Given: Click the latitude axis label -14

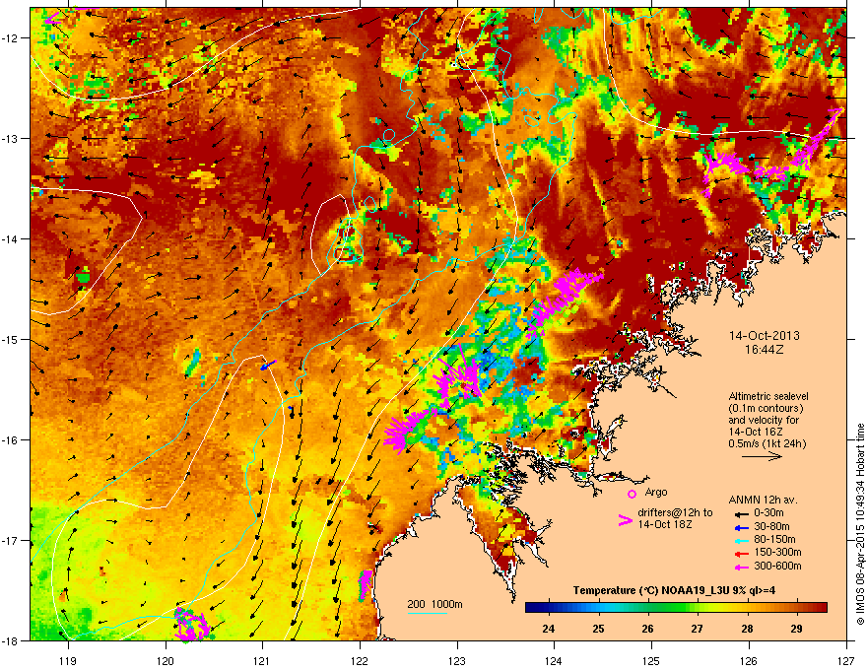Looking at the screenshot, I should tap(11, 239).
